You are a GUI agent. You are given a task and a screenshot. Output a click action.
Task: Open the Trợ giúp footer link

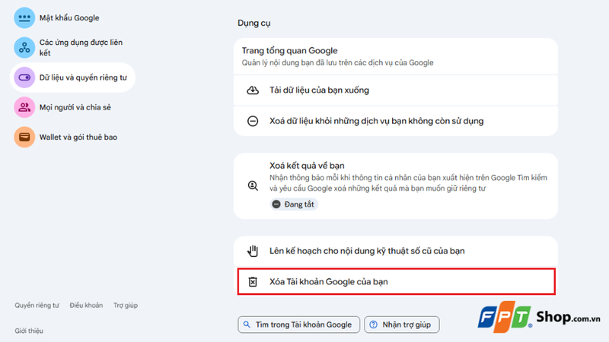coord(126,306)
